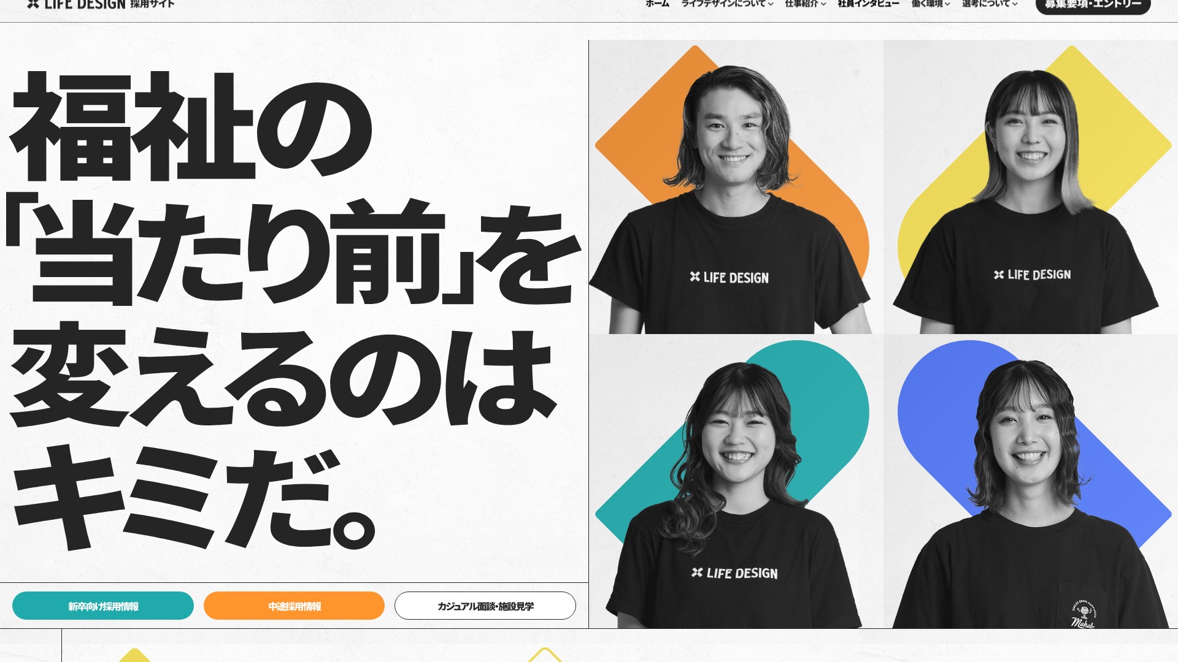This screenshot has height=662, width=1178.
Task: Click photo of woman with blue shape
Action: point(1031,481)
